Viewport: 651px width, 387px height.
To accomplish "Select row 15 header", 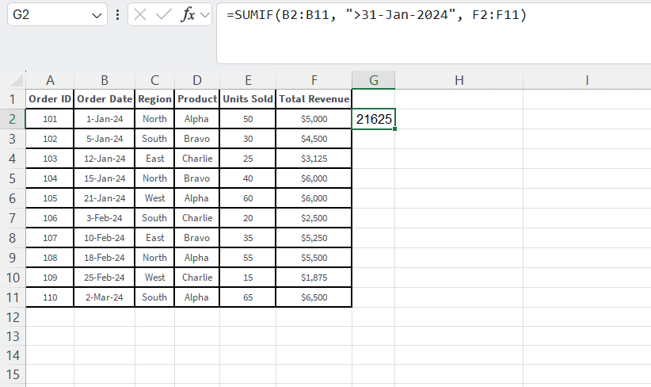I will tap(13, 374).
